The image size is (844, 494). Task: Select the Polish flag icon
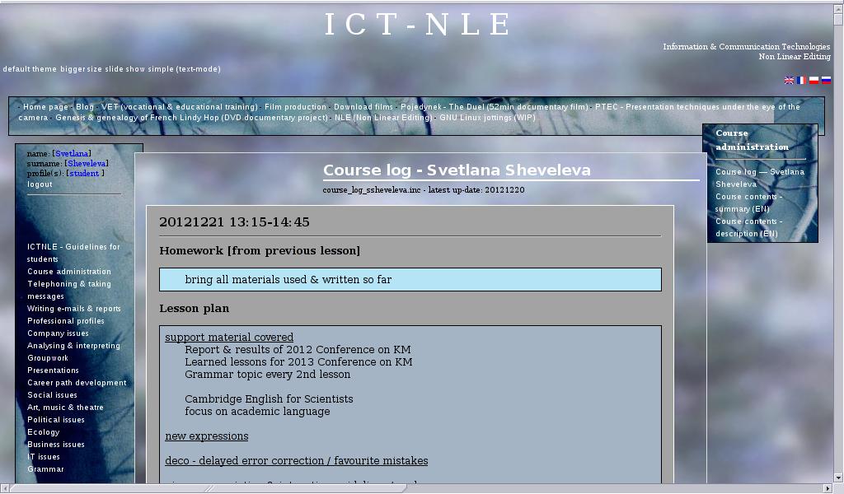tap(814, 80)
